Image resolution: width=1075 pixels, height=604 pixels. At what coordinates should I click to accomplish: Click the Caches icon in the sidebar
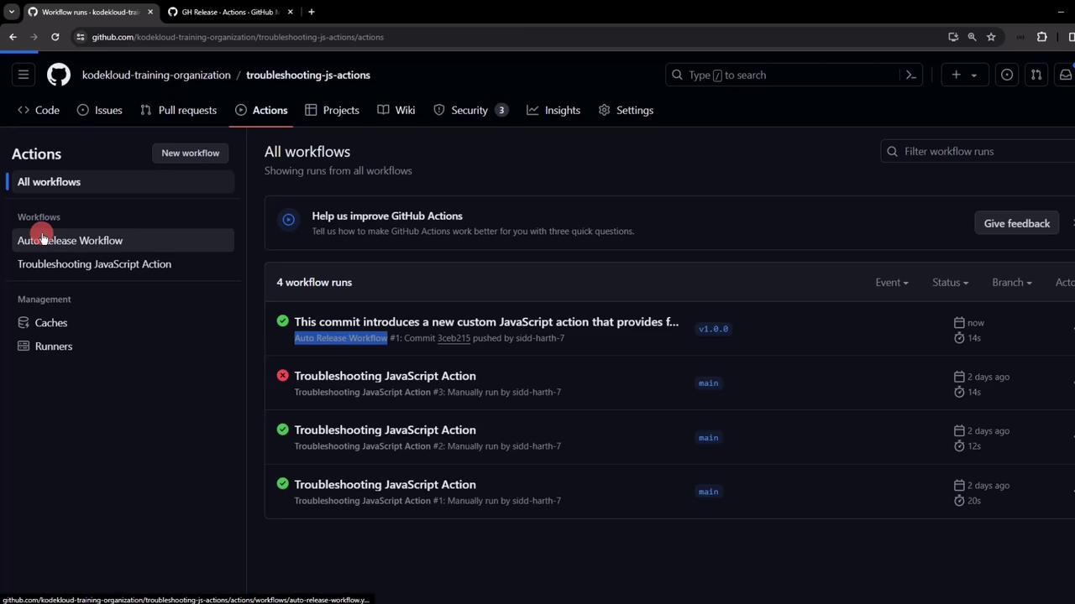click(24, 322)
